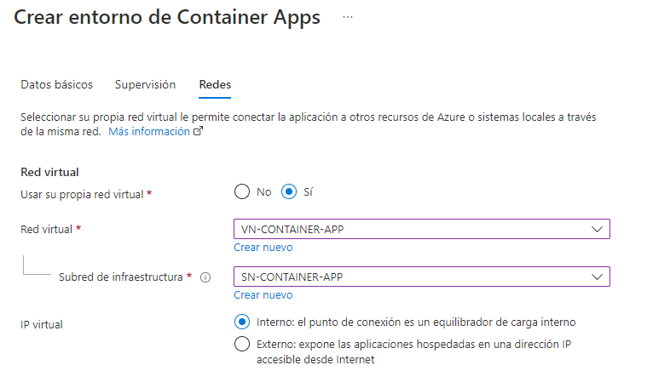Viewport: 647px width, 388px height.
Task: Select Sí for Usar su propia red virtual
Action: click(289, 192)
